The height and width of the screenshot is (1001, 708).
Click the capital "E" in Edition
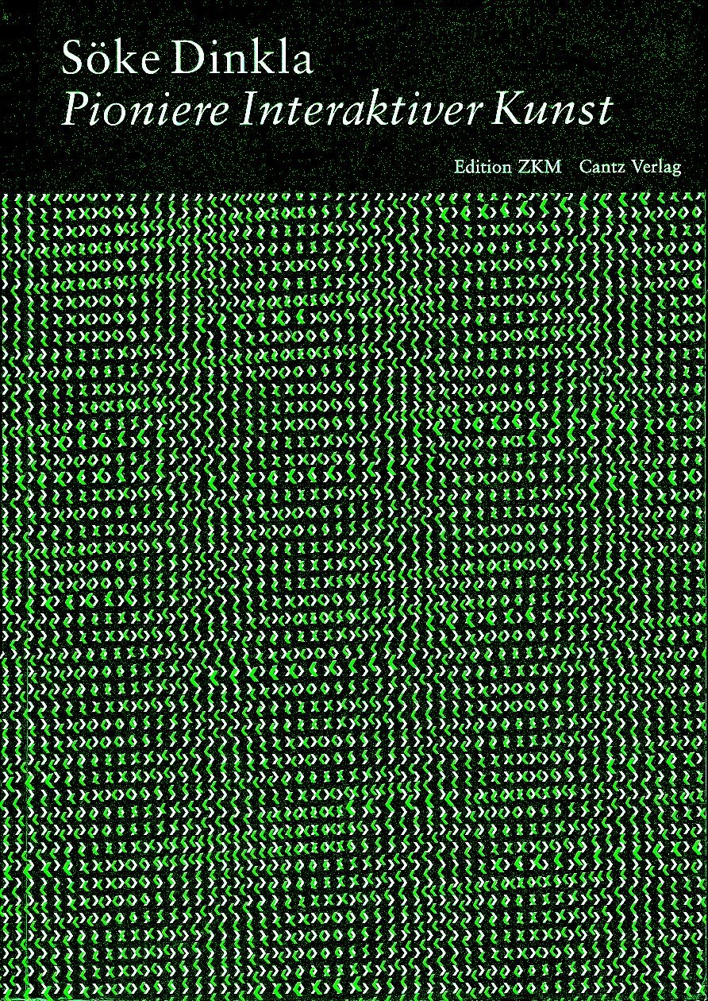[459, 168]
